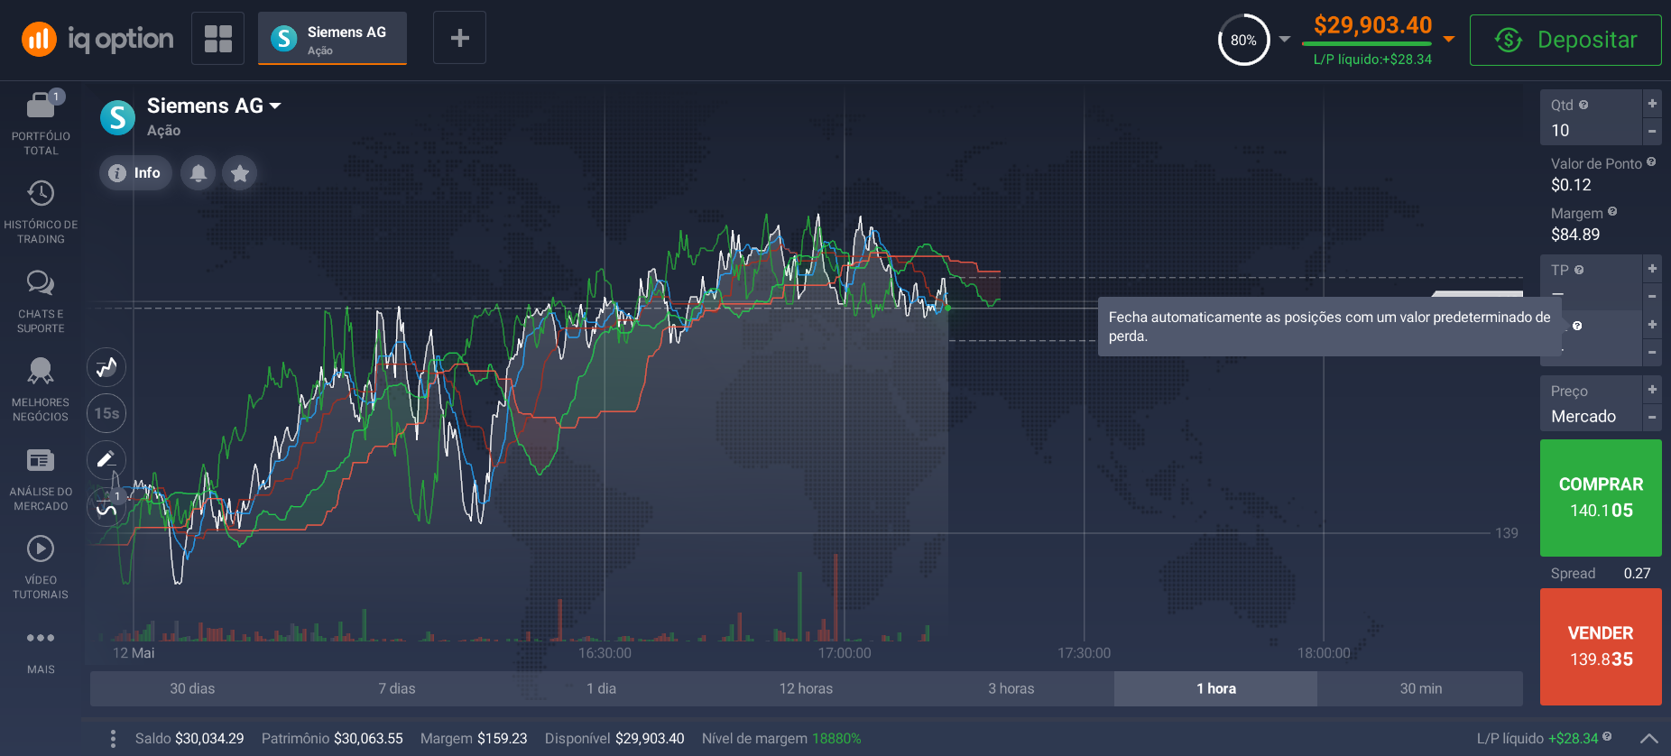Select the 12 horas range
This screenshot has height=756, width=1671.
point(807,688)
